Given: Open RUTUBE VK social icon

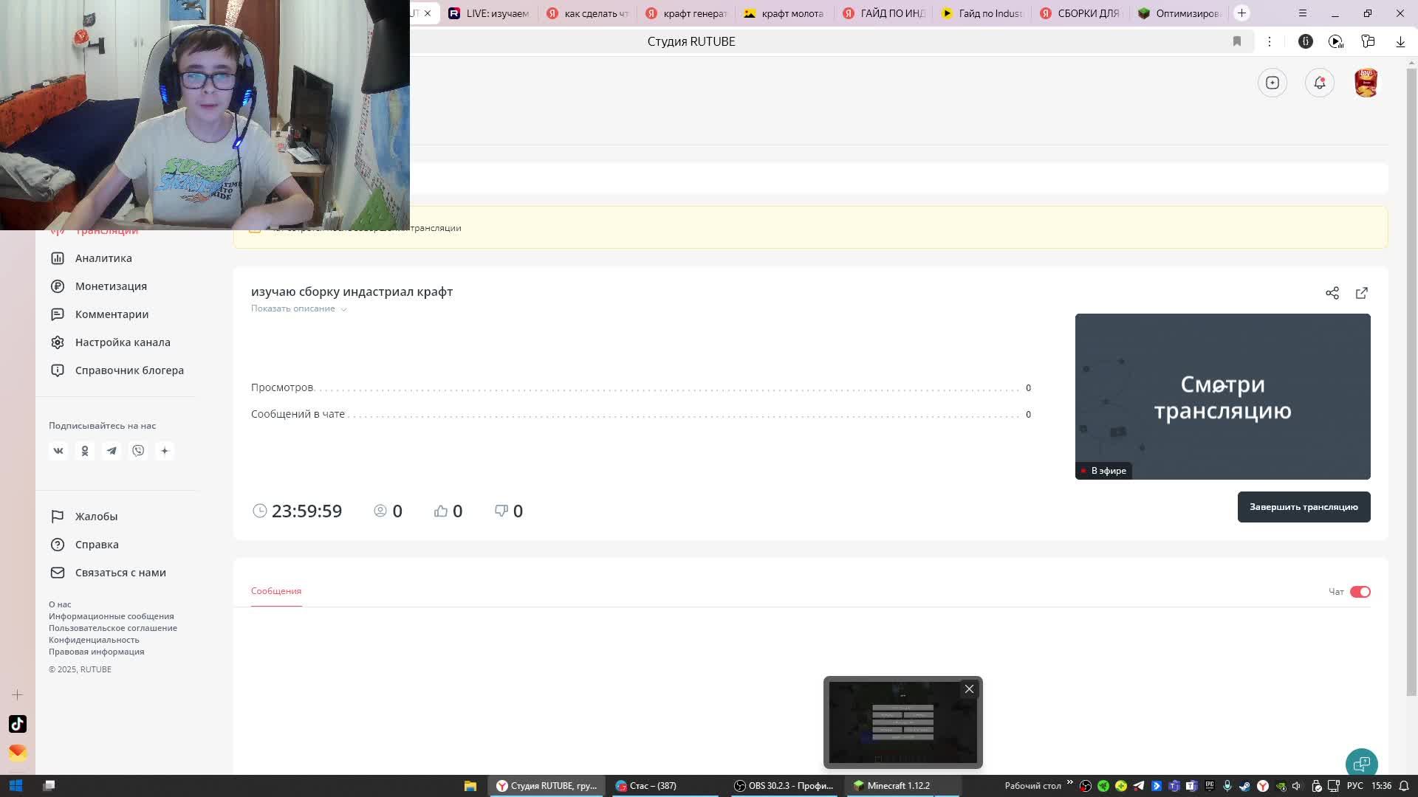Looking at the screenshot, I should pos(58,451).
